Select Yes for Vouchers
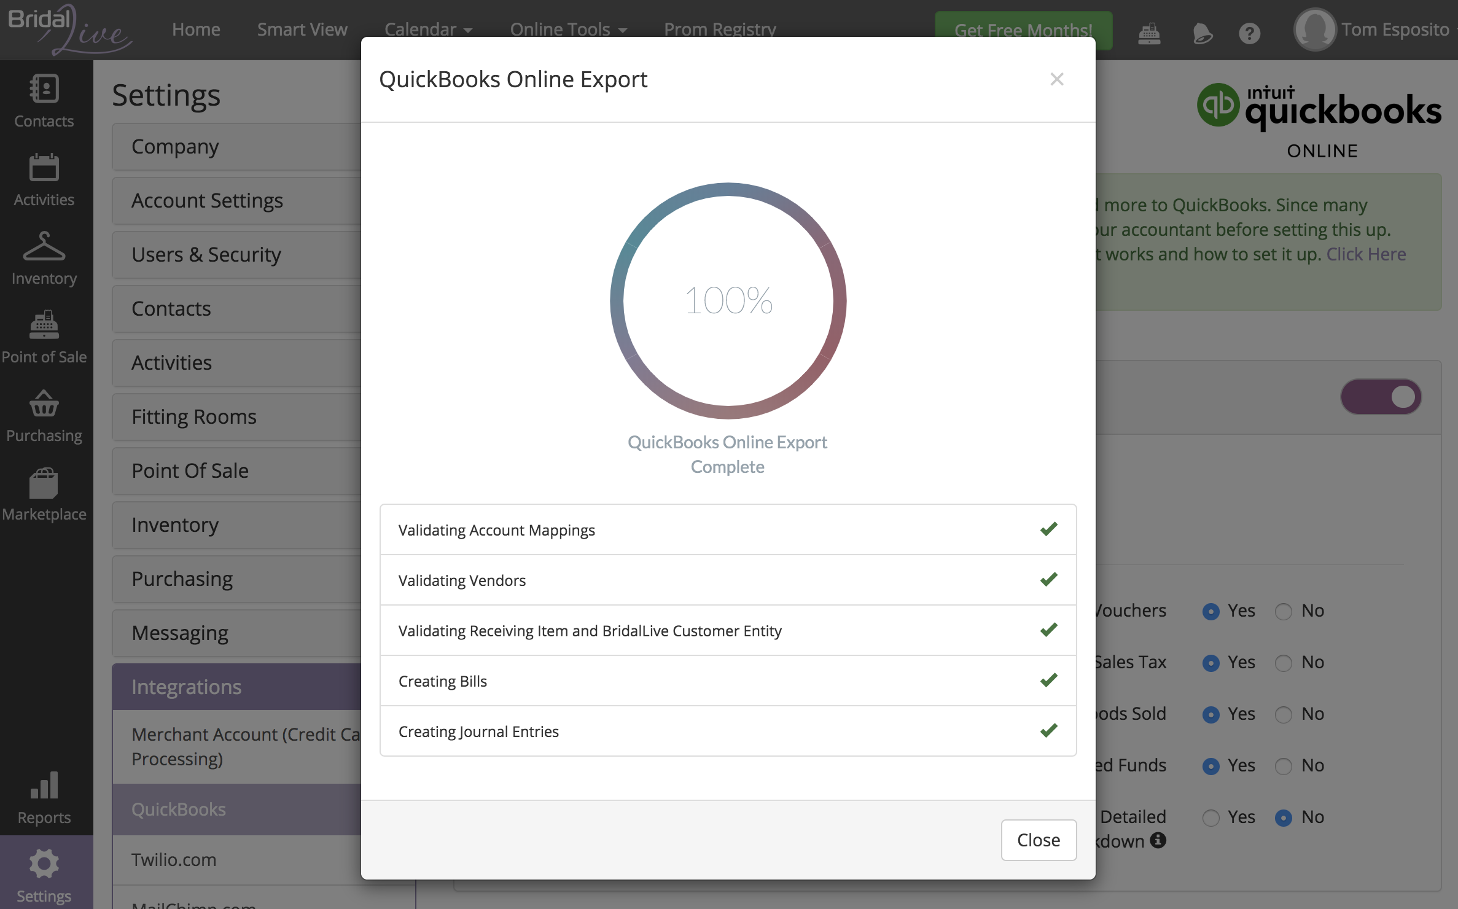 [1210, 611]
